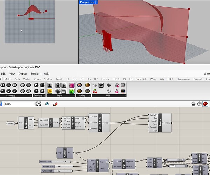Select the Explode component
Image resolution: width=210 pixels, height=175 pixels.
(x=124, y=164)
